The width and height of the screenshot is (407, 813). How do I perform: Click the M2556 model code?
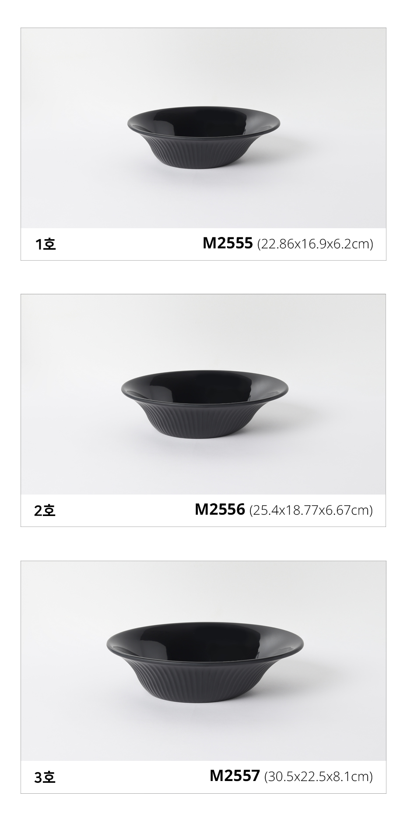[220, 509]
